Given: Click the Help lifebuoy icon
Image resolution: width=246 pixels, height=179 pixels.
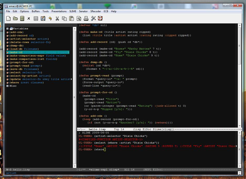Looking at the screenshot, I should click(x=100, y=18).
